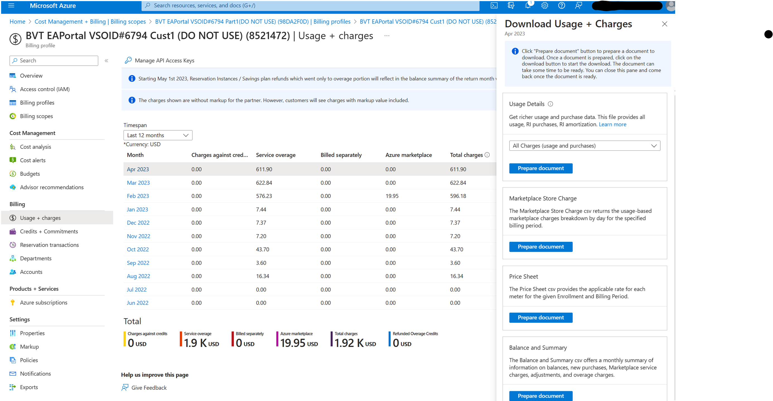Open the Learn more link

[612, 124]
